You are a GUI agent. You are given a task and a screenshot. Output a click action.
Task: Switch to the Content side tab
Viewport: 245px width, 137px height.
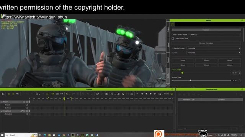168,60
